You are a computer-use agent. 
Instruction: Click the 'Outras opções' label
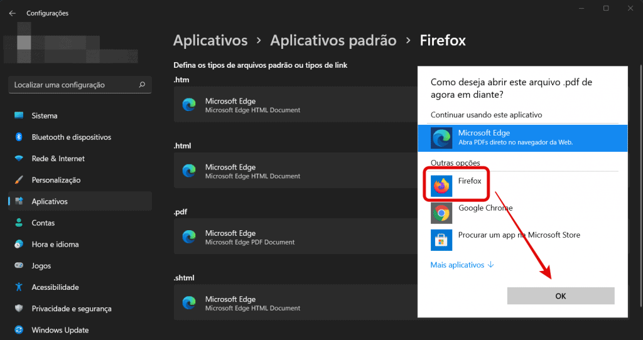[x=455, y=162]
